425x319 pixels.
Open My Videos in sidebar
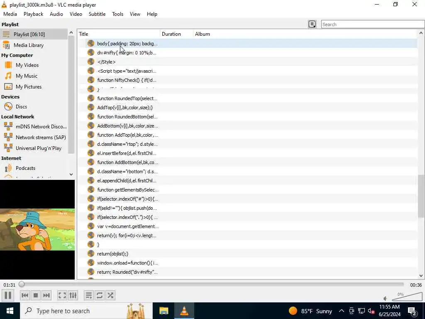(34, 65)
